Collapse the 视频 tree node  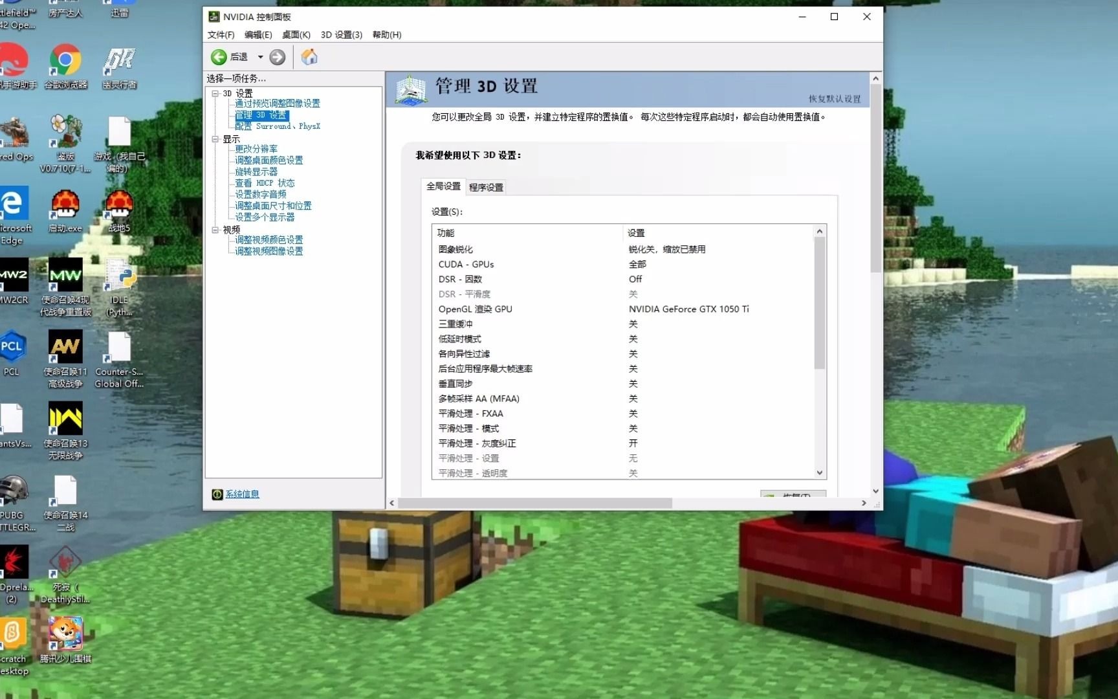point(215,230)
